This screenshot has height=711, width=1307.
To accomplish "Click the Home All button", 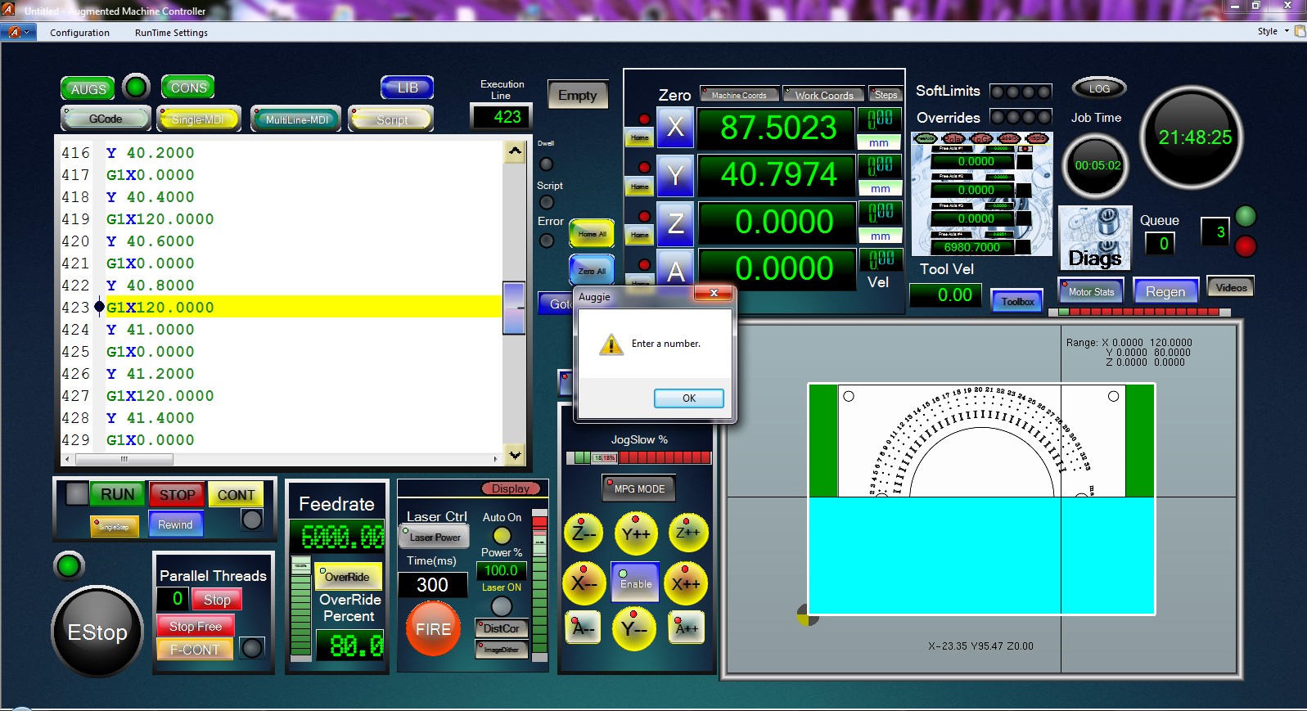I will [592, 234].
